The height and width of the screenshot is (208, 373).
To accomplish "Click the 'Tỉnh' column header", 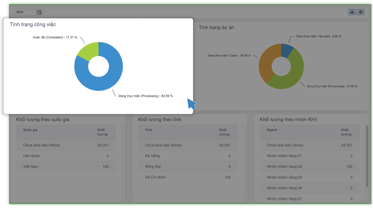I will point(149,130).
